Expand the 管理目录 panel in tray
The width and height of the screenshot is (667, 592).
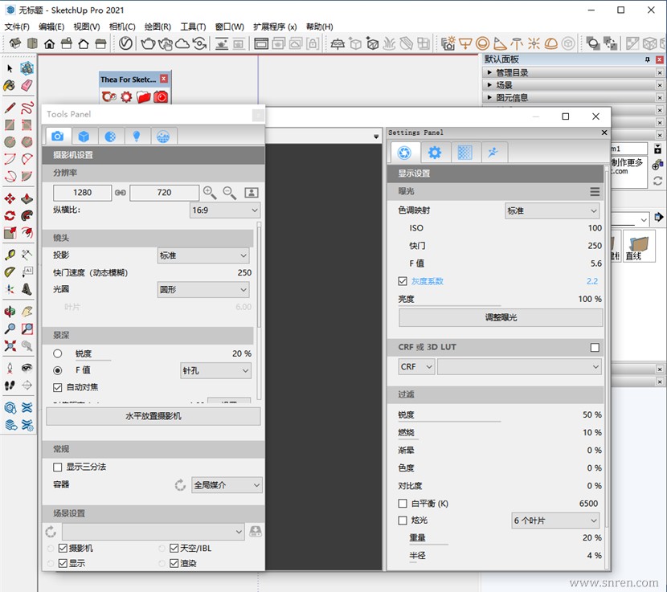[x=490, y=72]
